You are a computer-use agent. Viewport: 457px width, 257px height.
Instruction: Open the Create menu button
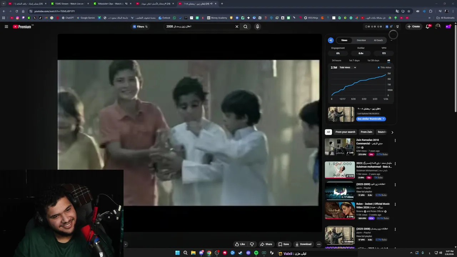(x=413, y=26)
